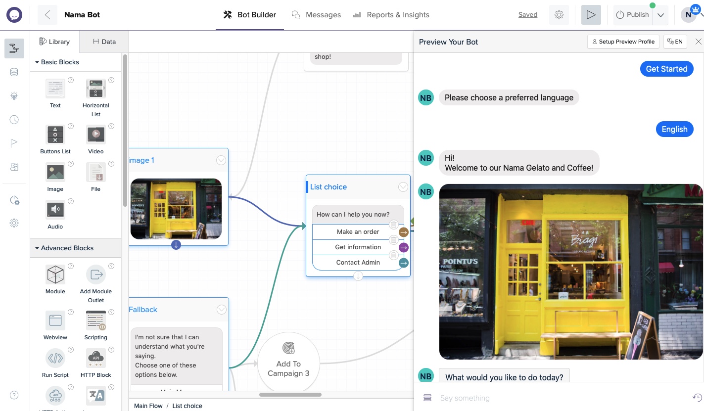Click the app logo in top-left corner
Screen dimensions: 704x411
pyautogui.click(x=14, y=15)
